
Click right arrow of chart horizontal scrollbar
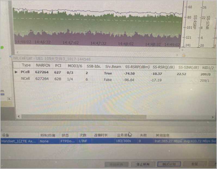click(x=177, y=55)
